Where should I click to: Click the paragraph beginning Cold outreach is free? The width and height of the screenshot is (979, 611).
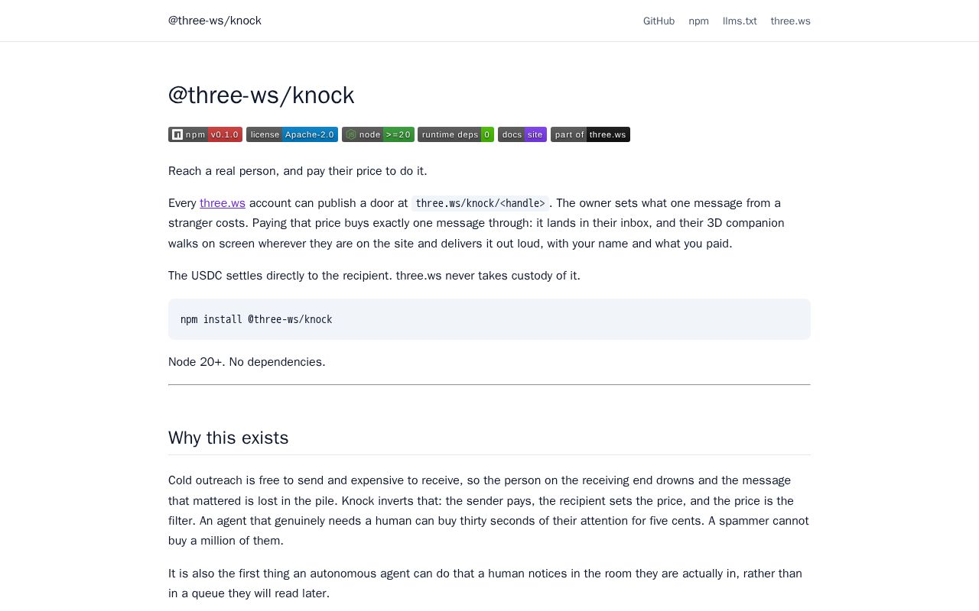click(489, 510)
